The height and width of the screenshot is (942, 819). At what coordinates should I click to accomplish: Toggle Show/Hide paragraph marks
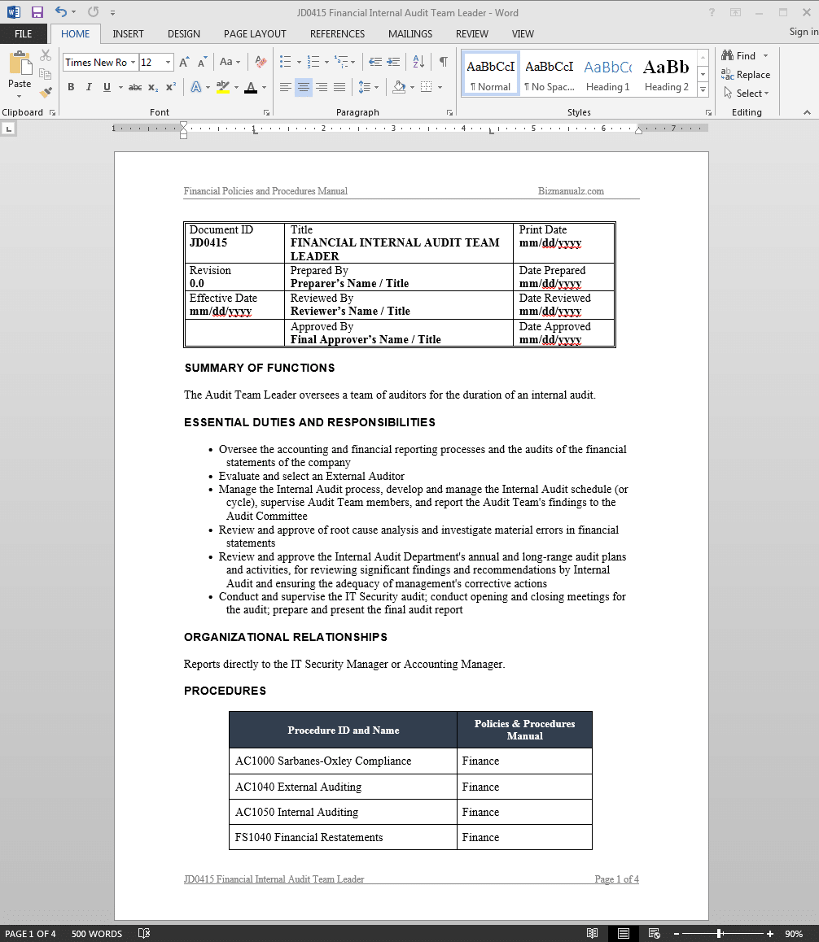pos(443,62)
